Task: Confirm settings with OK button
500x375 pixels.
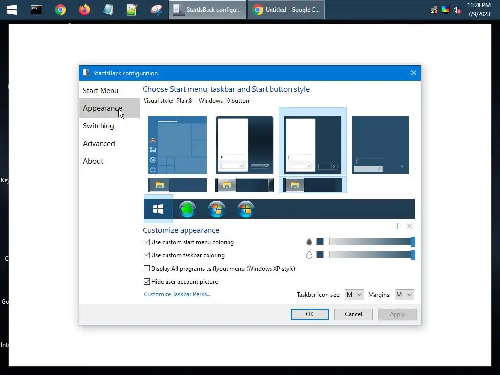Action: pyautogui.click(x=309, y=314)
